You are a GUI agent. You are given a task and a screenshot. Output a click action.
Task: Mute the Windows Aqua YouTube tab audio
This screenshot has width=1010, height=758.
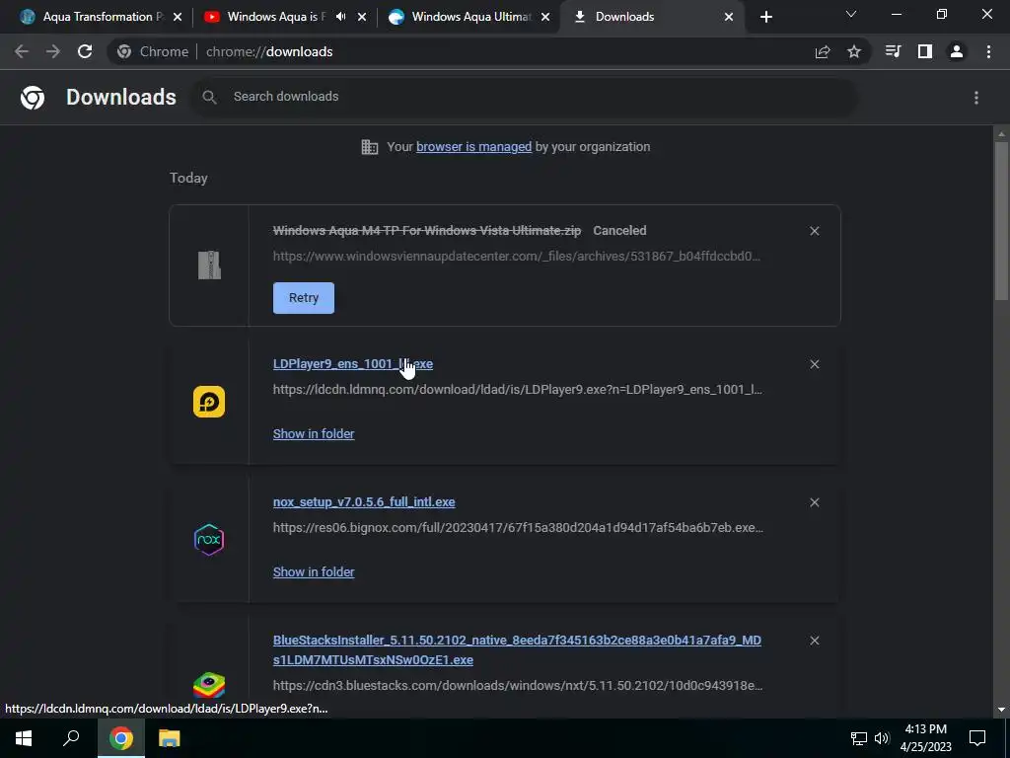coord(340,17)
